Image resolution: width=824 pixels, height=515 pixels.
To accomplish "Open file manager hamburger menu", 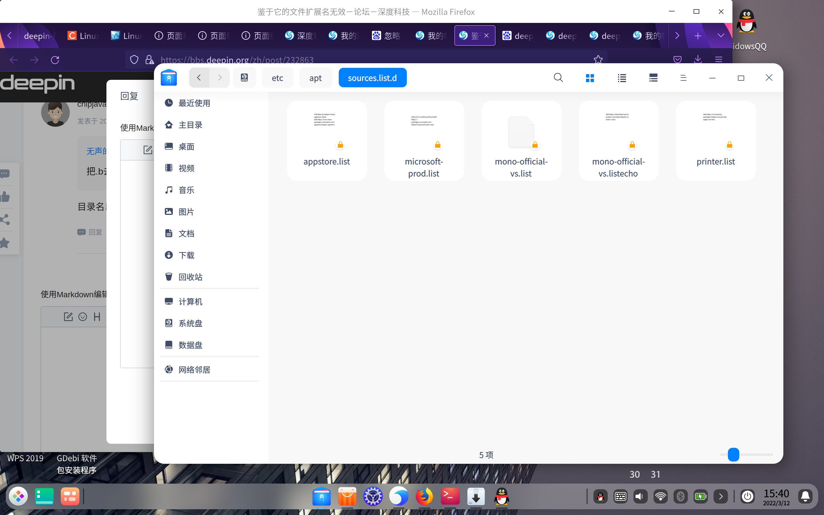I will click(683, 78).
